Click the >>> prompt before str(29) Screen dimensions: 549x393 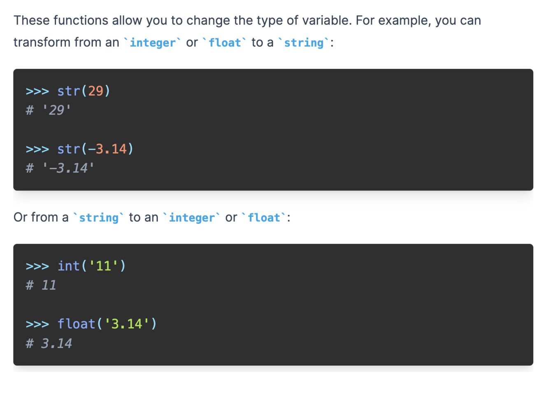[37, 91]
